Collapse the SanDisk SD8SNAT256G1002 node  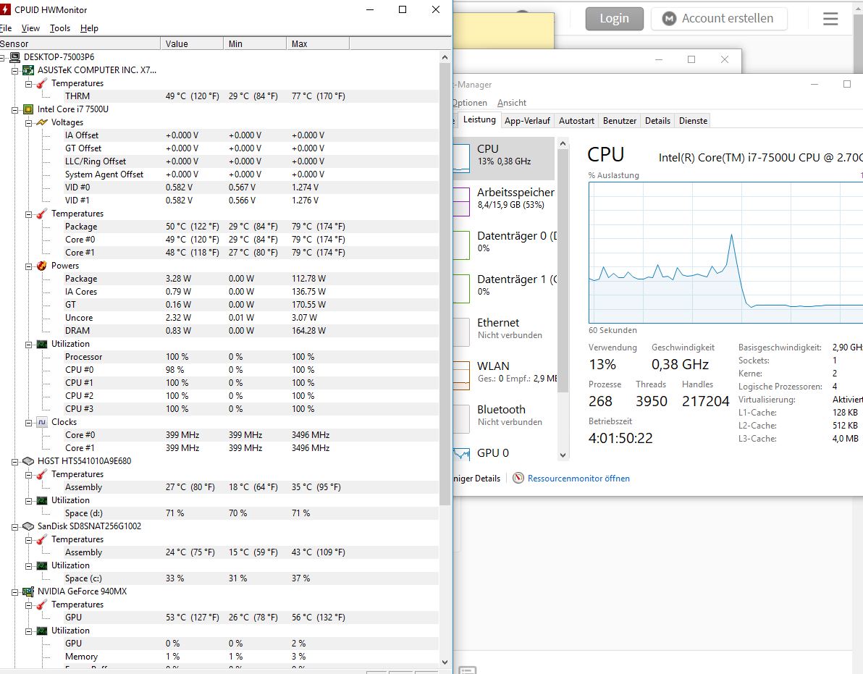[15, 526]
